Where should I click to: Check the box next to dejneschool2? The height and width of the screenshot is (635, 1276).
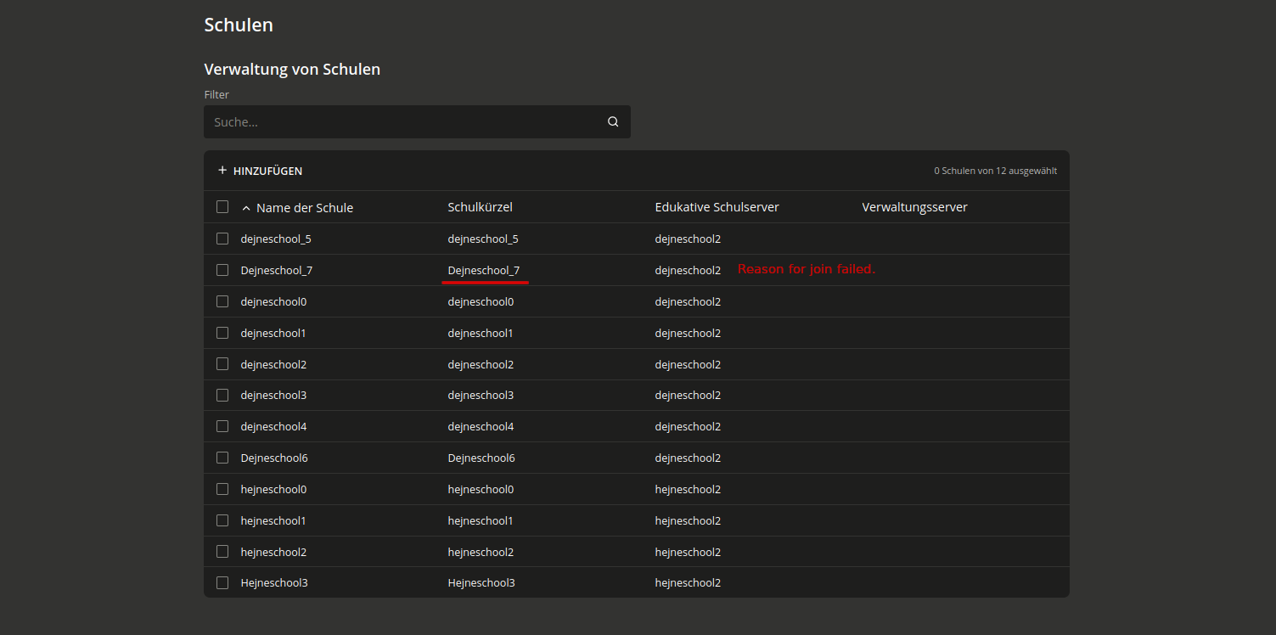point(222,364)
